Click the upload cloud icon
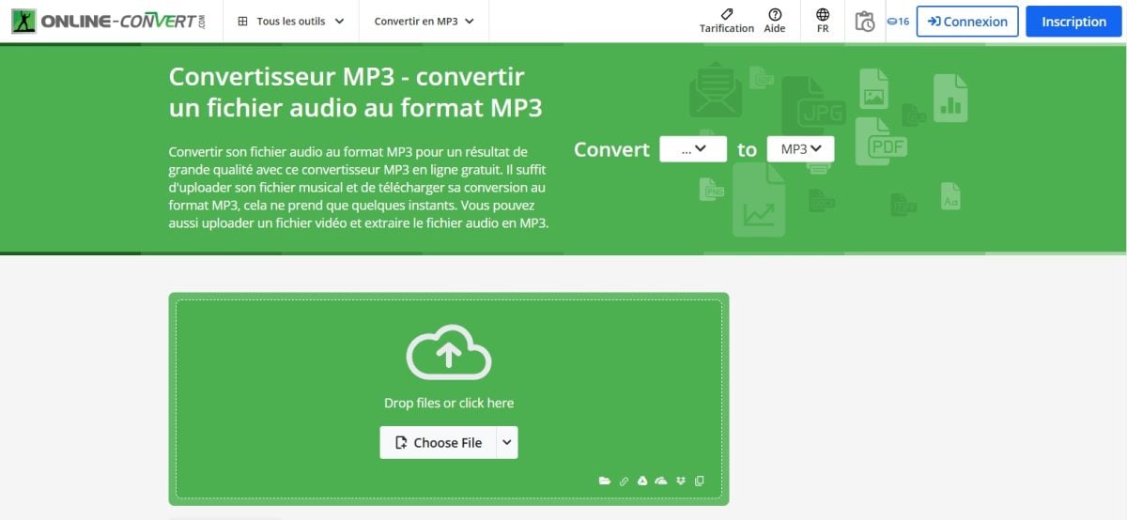The height and width of the screenshot is (520, 1127). click(x=449, y=352)
